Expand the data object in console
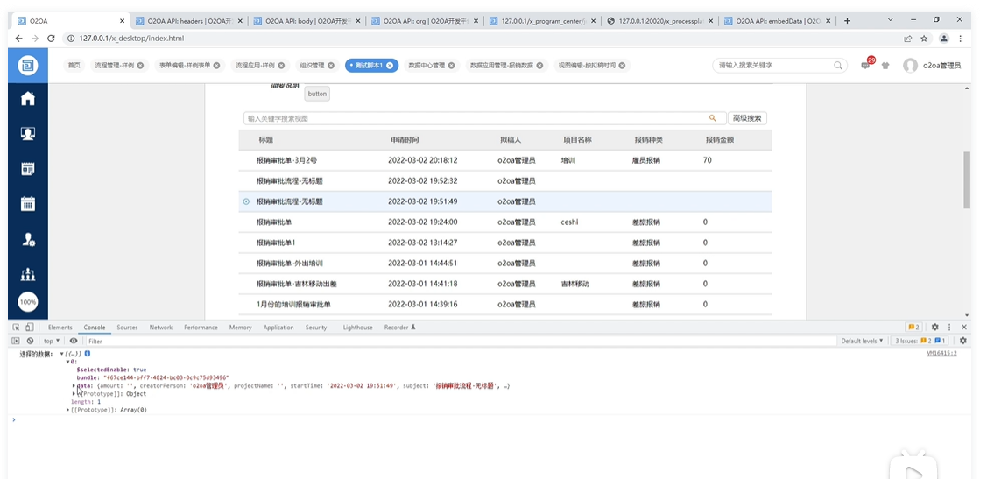 click(x=74, y=385)
